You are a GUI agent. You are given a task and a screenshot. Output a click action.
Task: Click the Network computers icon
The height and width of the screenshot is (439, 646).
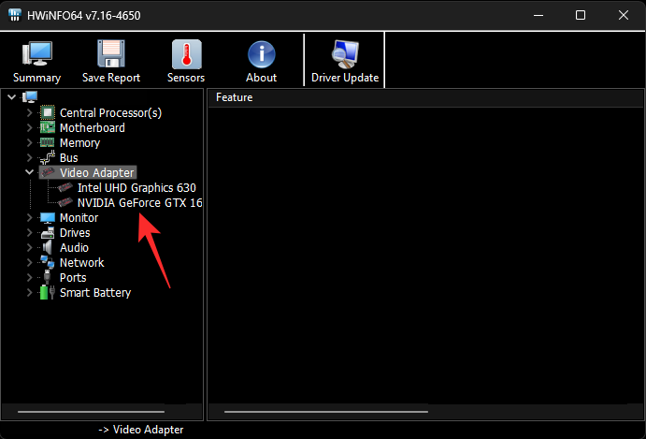(48, 262)
